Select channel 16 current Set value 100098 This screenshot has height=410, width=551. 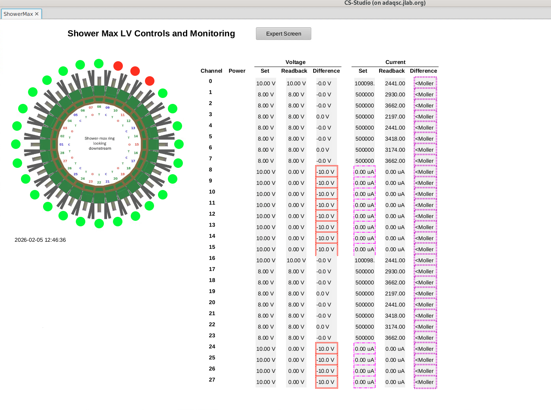click(x=364, y=260)
